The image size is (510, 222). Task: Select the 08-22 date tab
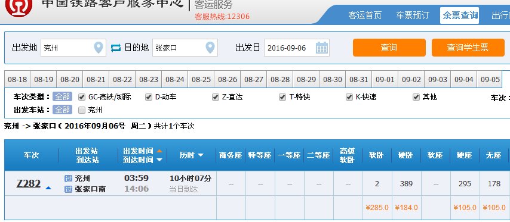pyautogui.click(x=122, y=79)
